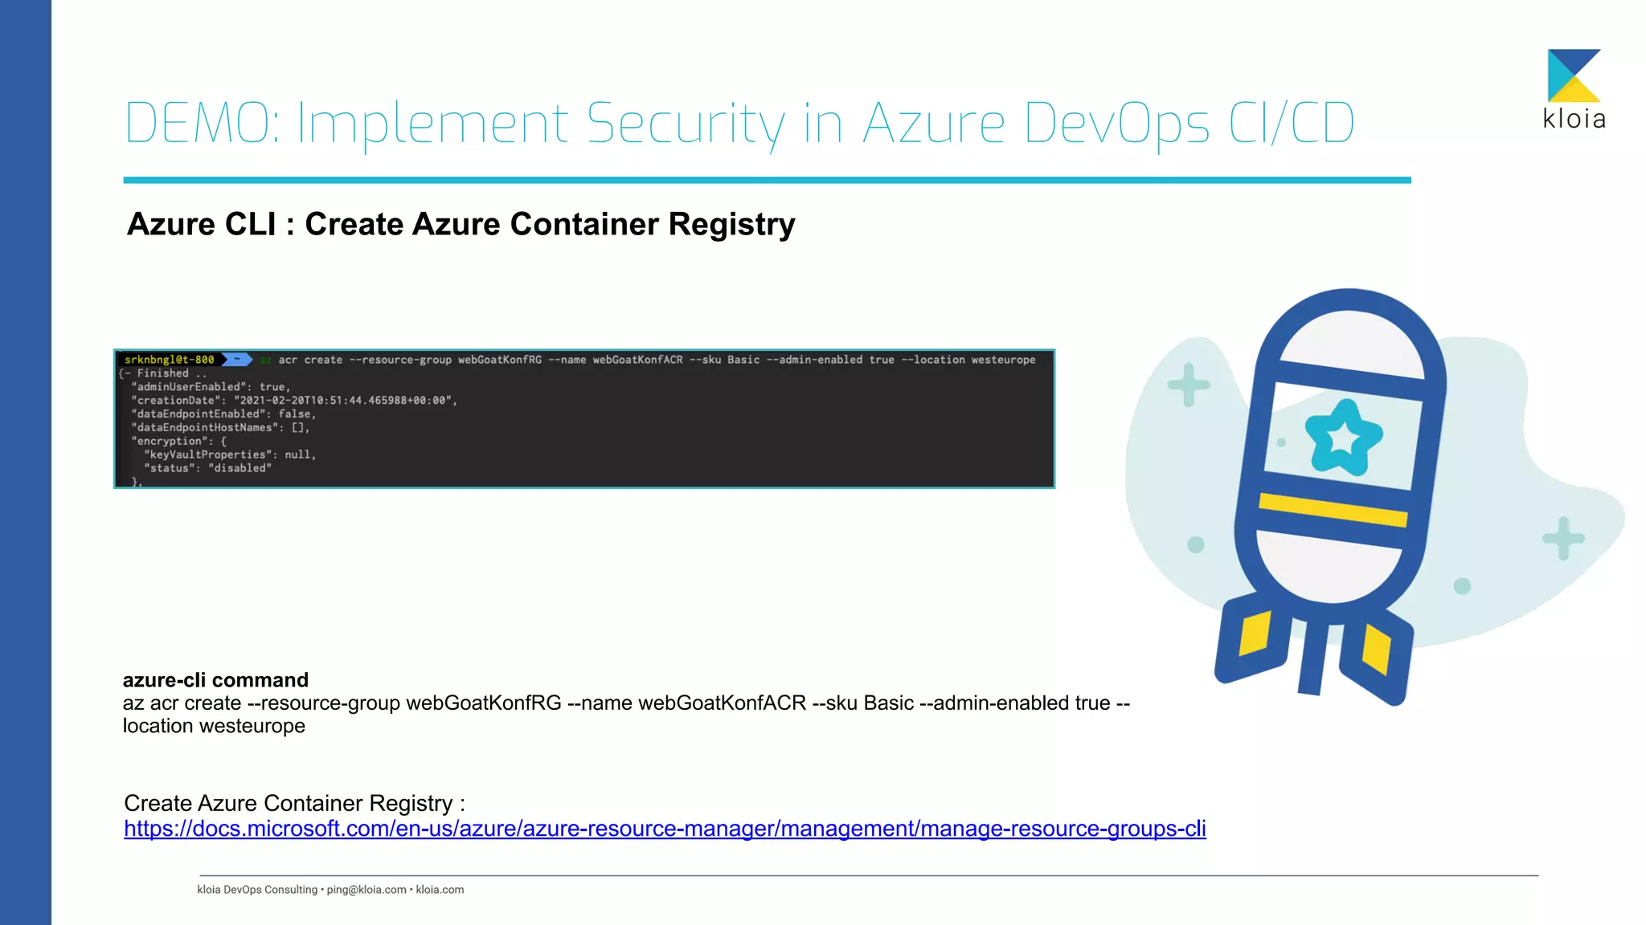This screenshot has width=1646, height=925.
Task: Click the '"adminUserEnabled": true,' terminal line
Action: pos(211,387)
